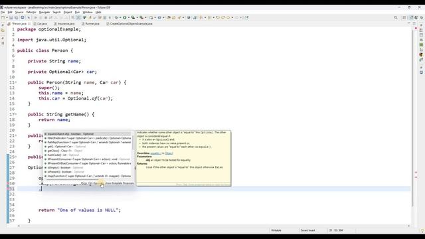Switch to the Runner.java editor tab
This screenshot has width=425, height=239.
(x=90, y=24)
